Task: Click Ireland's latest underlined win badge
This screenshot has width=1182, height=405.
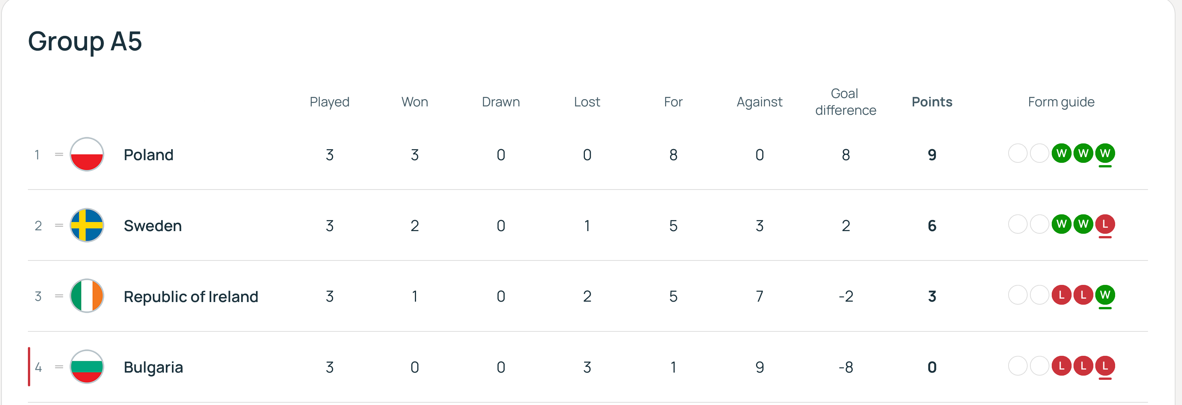Action: [1105, 295]
